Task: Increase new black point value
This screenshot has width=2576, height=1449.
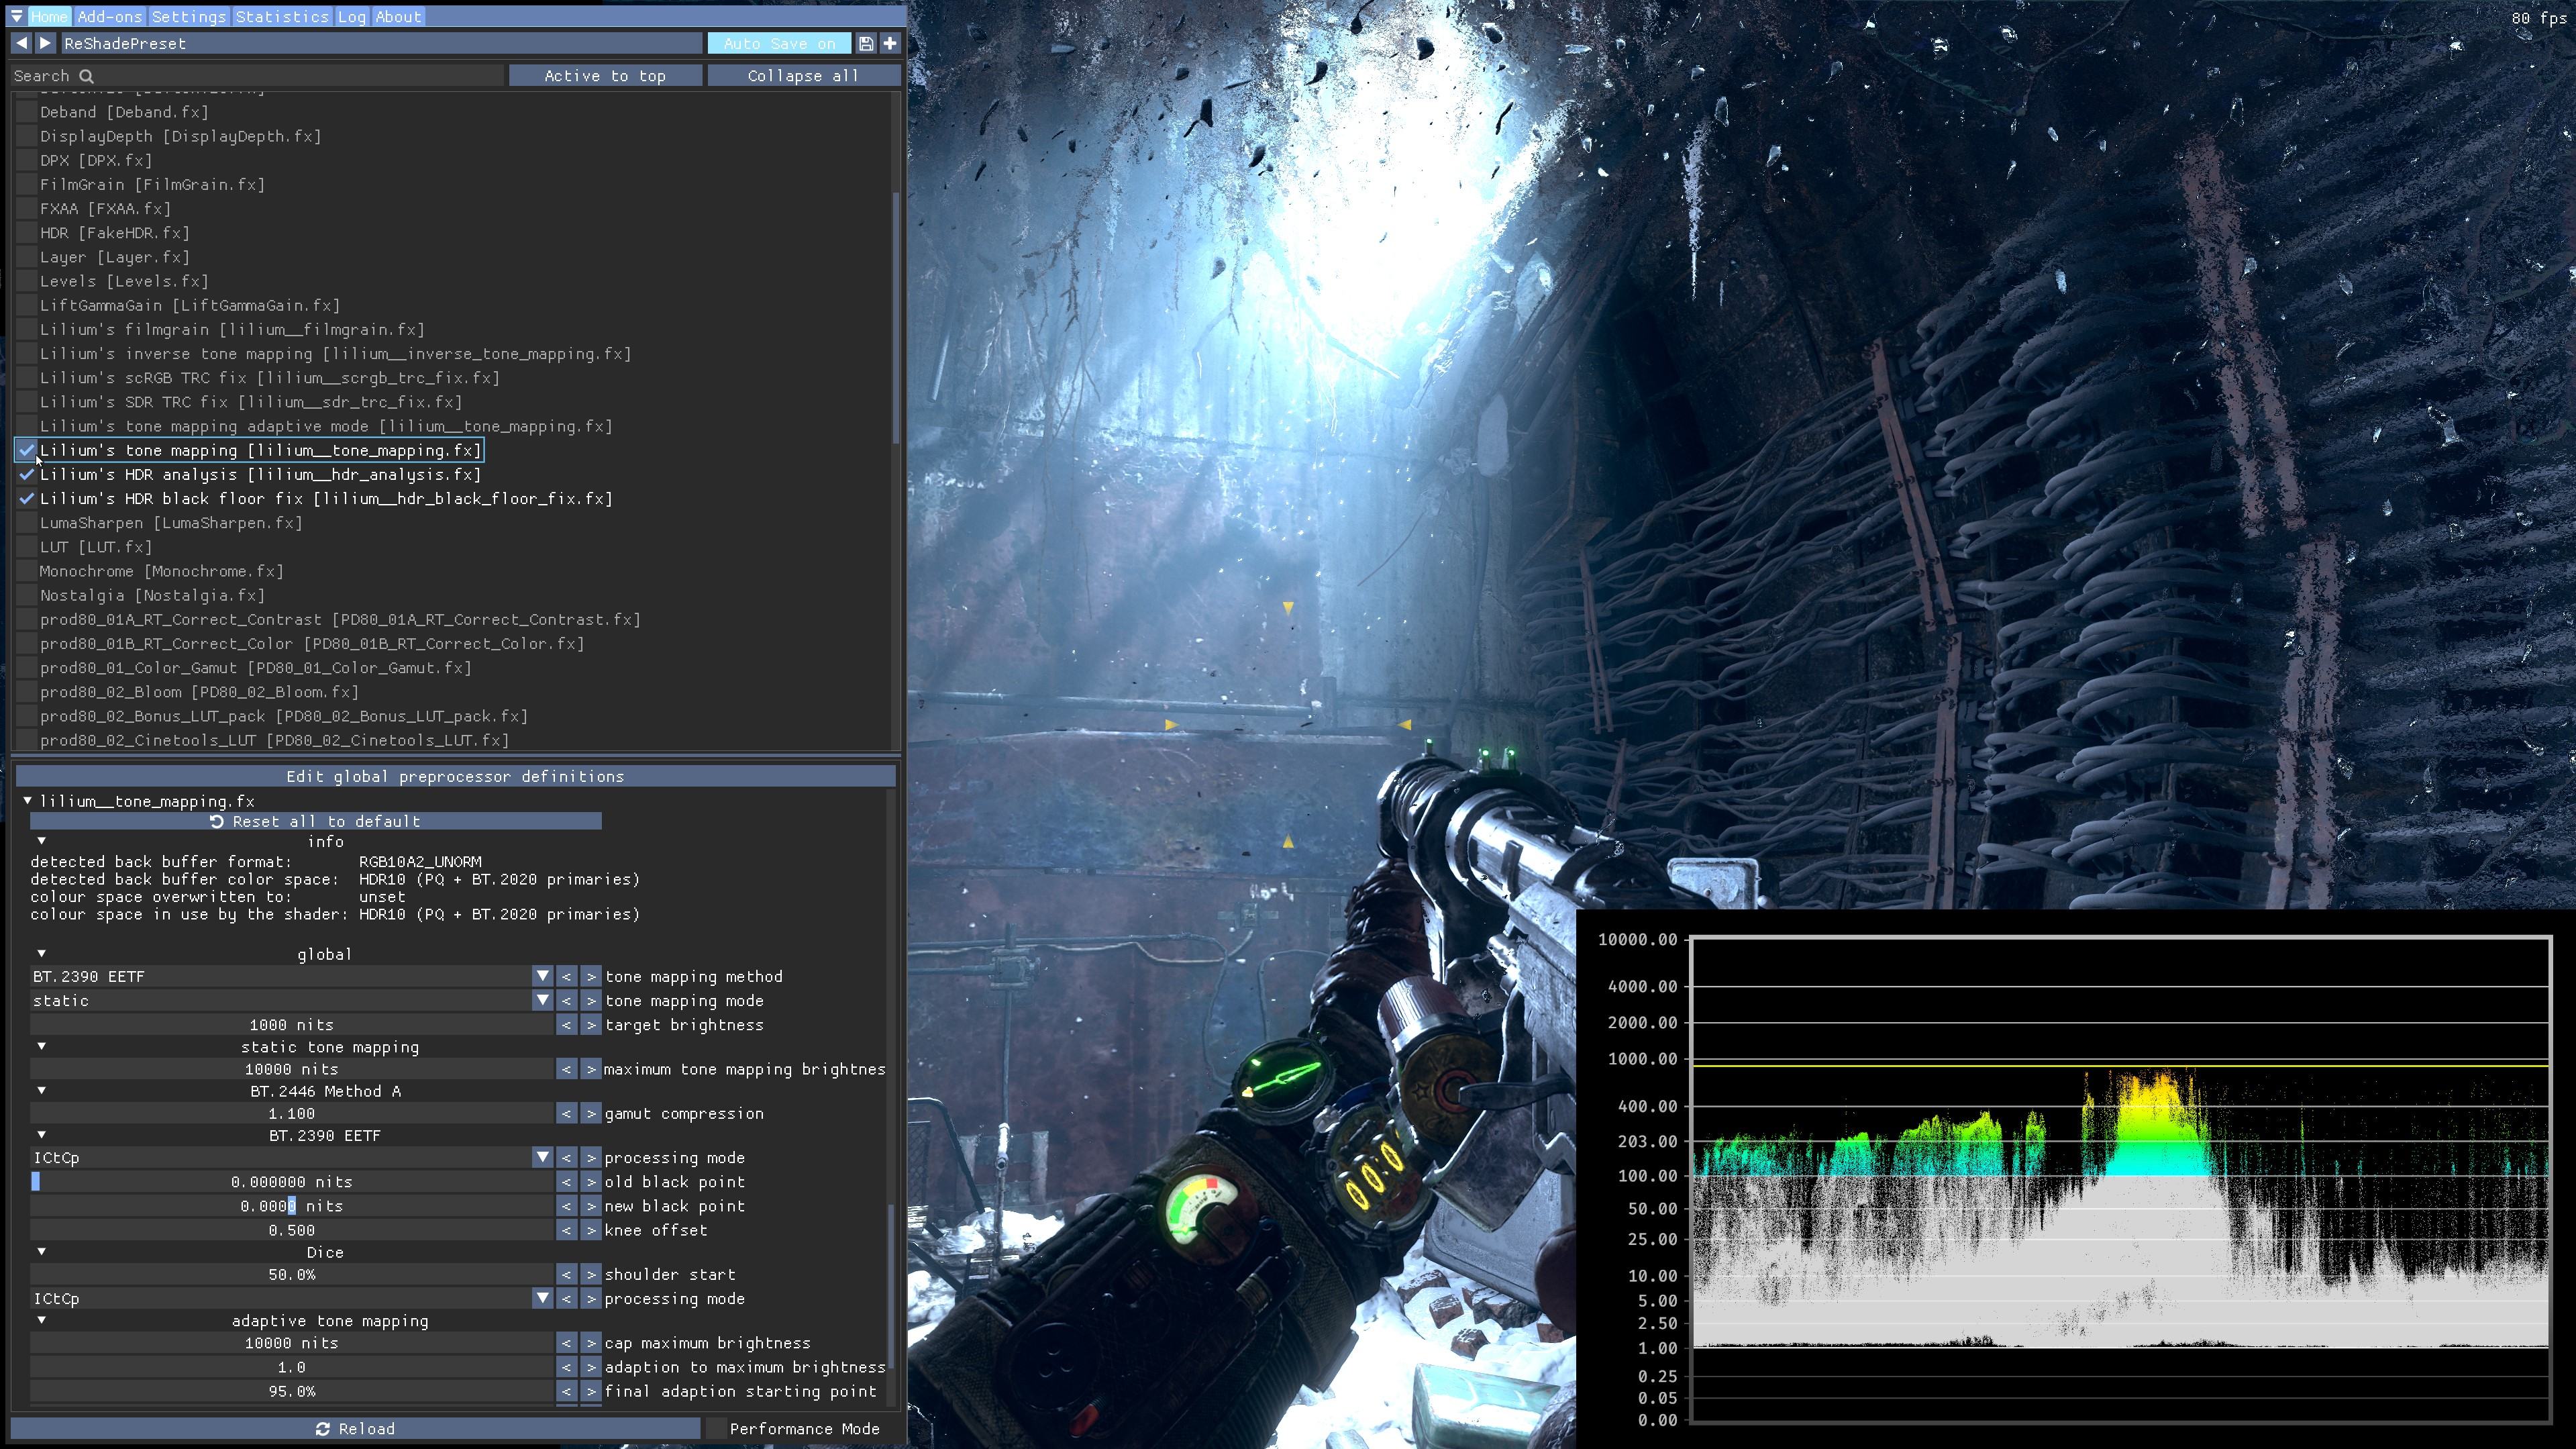Action: 591,1206
